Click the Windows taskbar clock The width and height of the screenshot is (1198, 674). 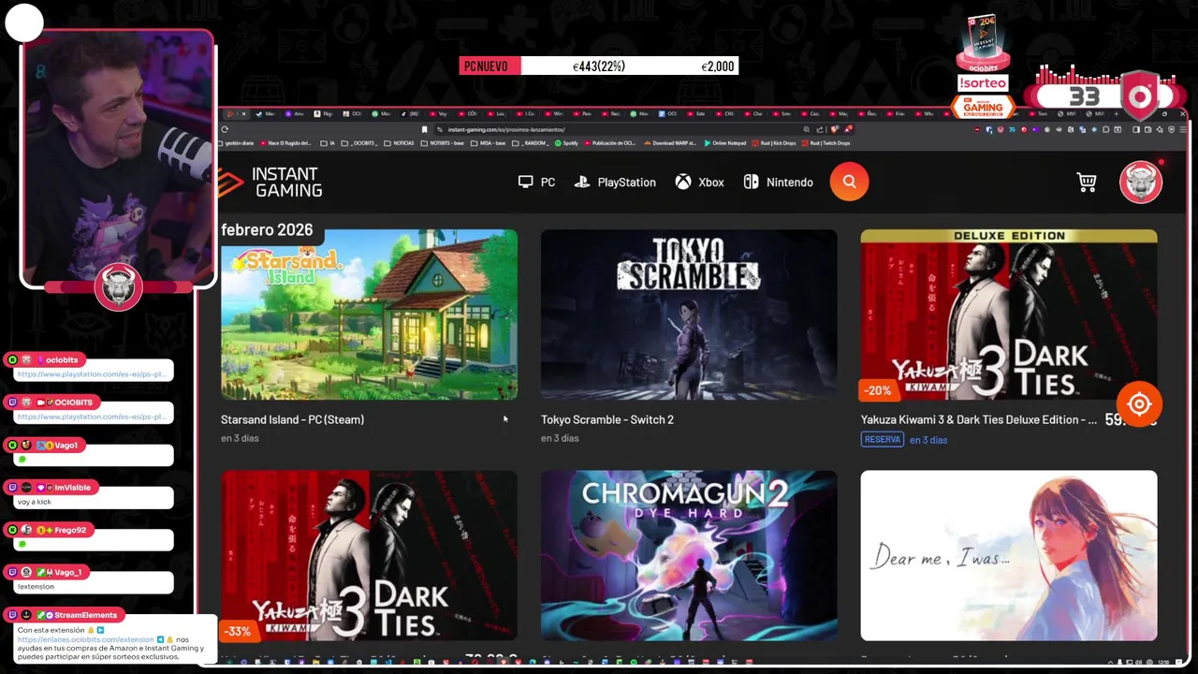tap(1161, 663)
